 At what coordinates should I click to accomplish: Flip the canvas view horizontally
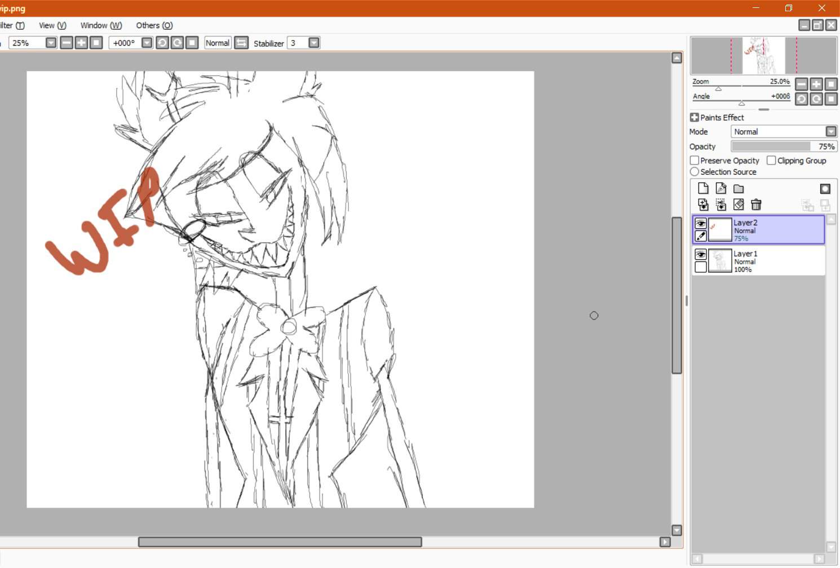click(241, 43)
